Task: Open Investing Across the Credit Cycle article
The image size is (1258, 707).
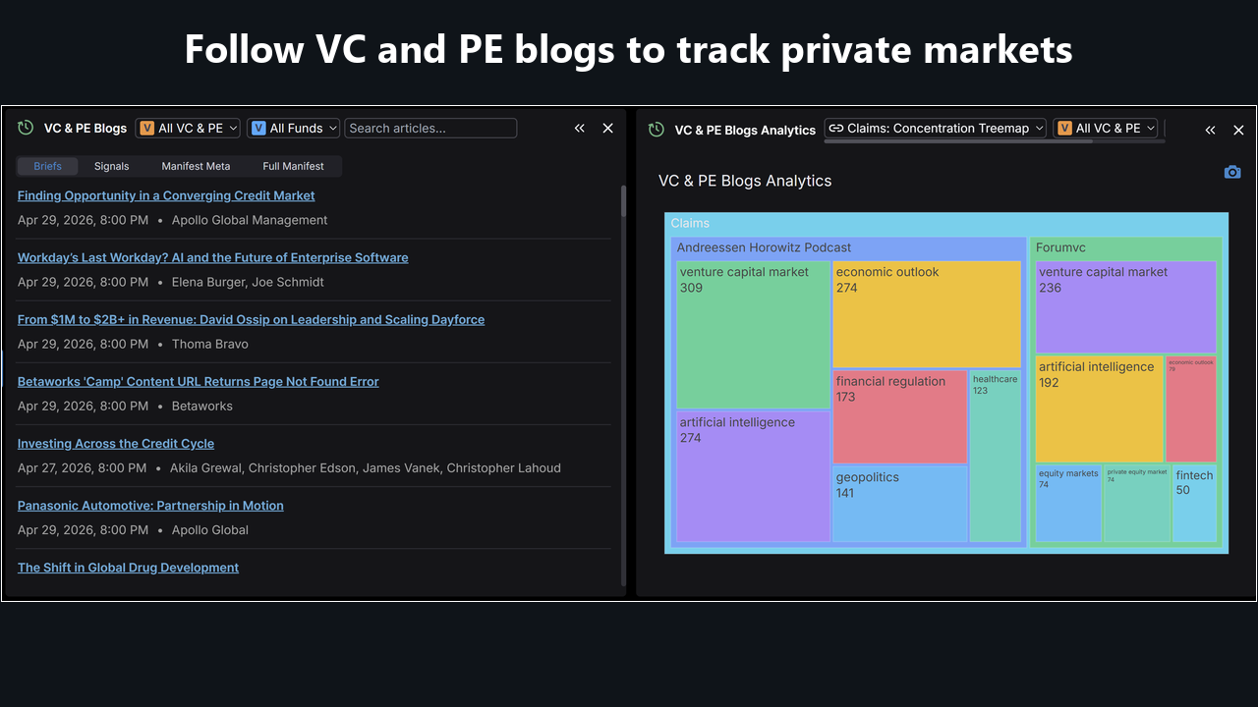Action: point(116,443)
